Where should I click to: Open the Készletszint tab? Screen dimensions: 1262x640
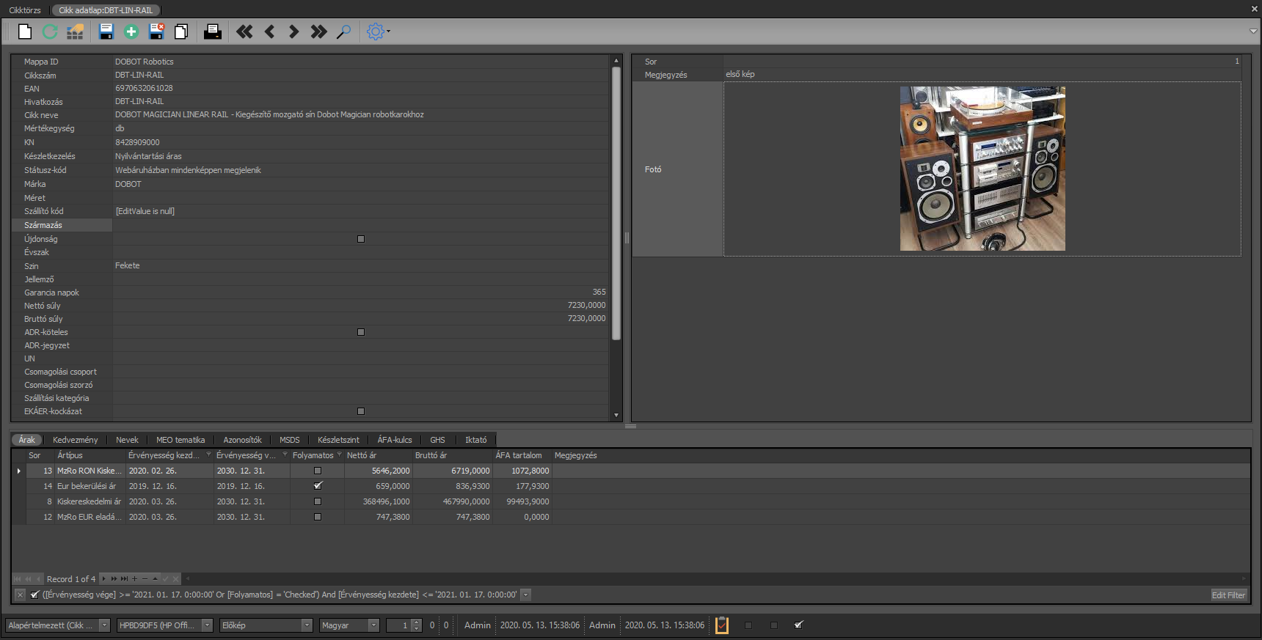coord(338,440)
